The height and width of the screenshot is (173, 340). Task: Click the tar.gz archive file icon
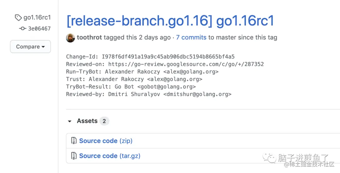click(x=74, y=156)
